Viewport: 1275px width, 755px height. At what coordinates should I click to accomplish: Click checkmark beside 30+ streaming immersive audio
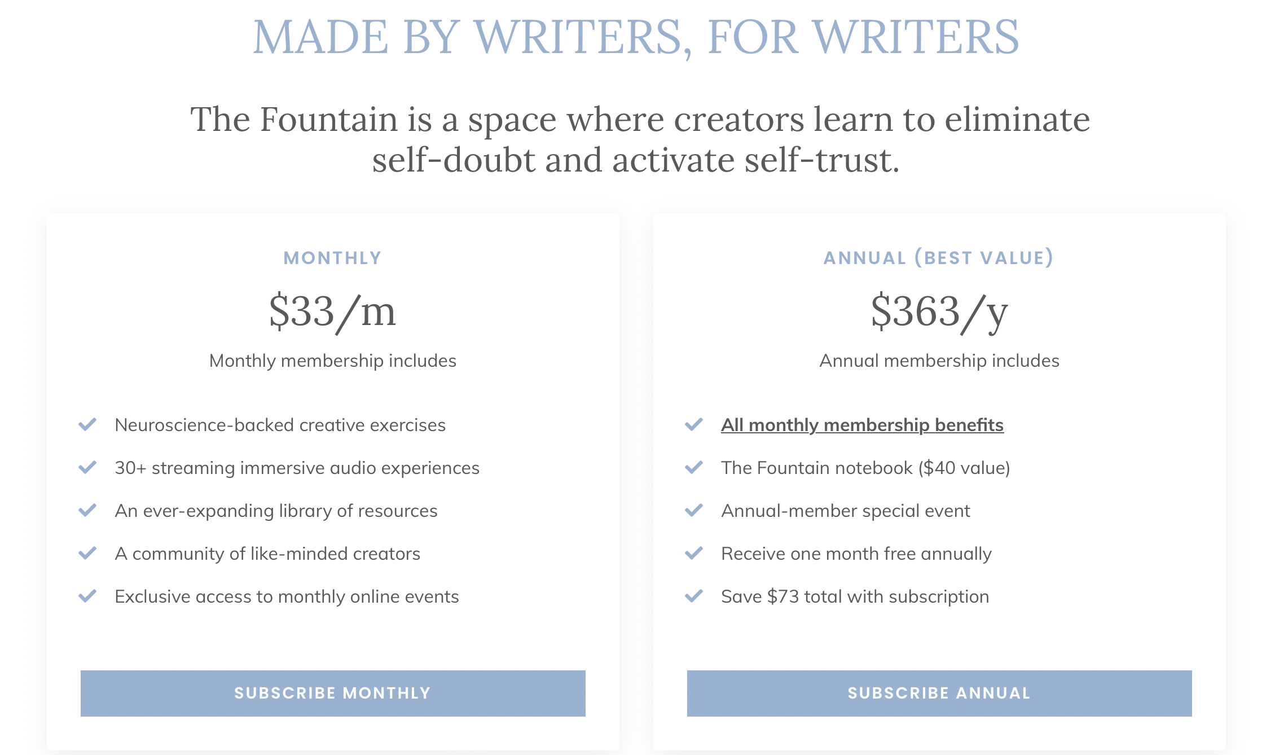pos(87,467)
